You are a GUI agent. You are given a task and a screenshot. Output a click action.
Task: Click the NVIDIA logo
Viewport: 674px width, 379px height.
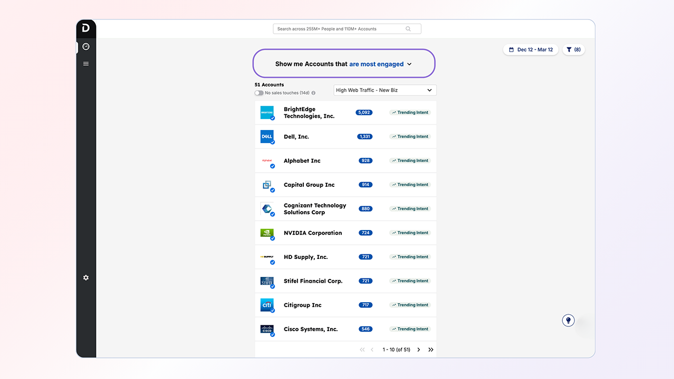pyautogui.click(x=267, y=233)
